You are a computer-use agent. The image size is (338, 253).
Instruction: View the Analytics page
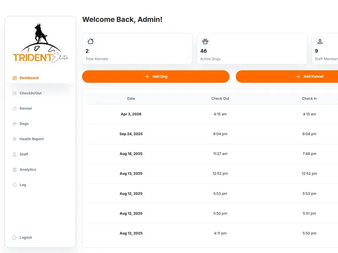coord(28,170)
